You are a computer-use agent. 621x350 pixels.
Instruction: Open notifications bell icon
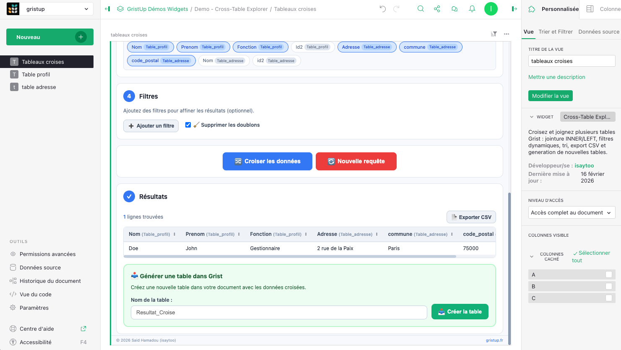click(x=472, y=9)
